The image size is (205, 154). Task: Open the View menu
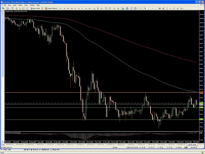pyautogui.click(x=10, y=5)
